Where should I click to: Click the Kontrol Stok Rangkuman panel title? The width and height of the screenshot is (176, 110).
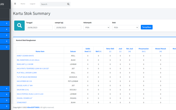tap(26, 40)
